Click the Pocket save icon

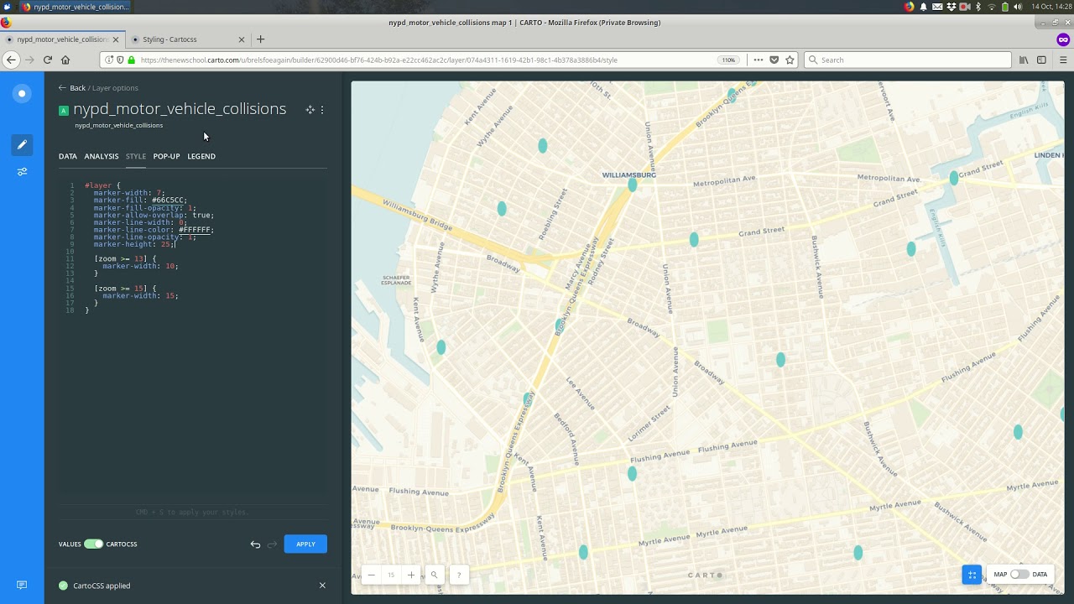(x=774, y=60)
